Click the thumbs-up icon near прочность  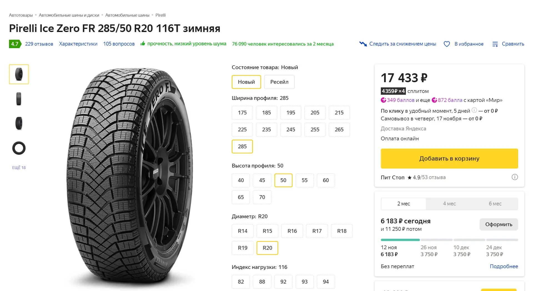coord(143,44)
